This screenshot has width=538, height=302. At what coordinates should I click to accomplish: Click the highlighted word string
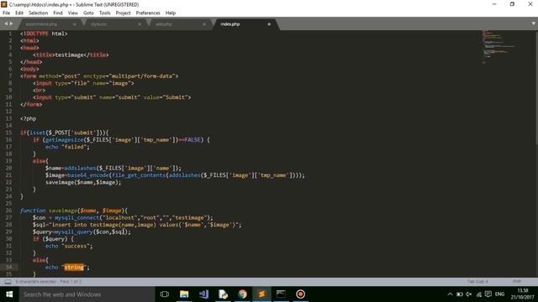coord(74,267)
